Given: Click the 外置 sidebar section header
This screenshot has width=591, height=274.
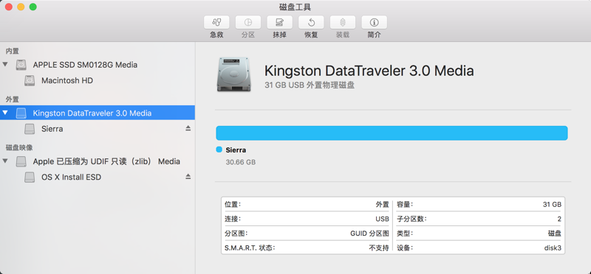Looking at the screenshot, I should (x=12, y=99).
